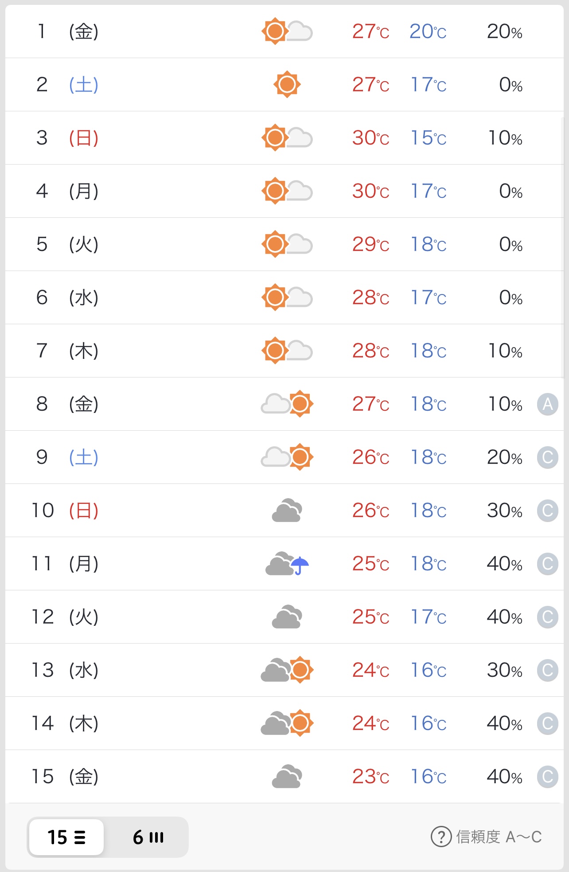Switch to the 15-day list view
569x872 pixels.
click(x=66, y=837)
